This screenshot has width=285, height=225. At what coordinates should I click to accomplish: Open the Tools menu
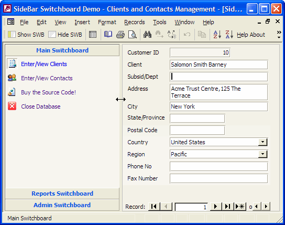tap(160, 22)
